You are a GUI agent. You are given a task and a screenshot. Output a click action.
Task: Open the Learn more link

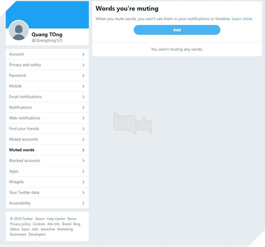tap(242, 19)
